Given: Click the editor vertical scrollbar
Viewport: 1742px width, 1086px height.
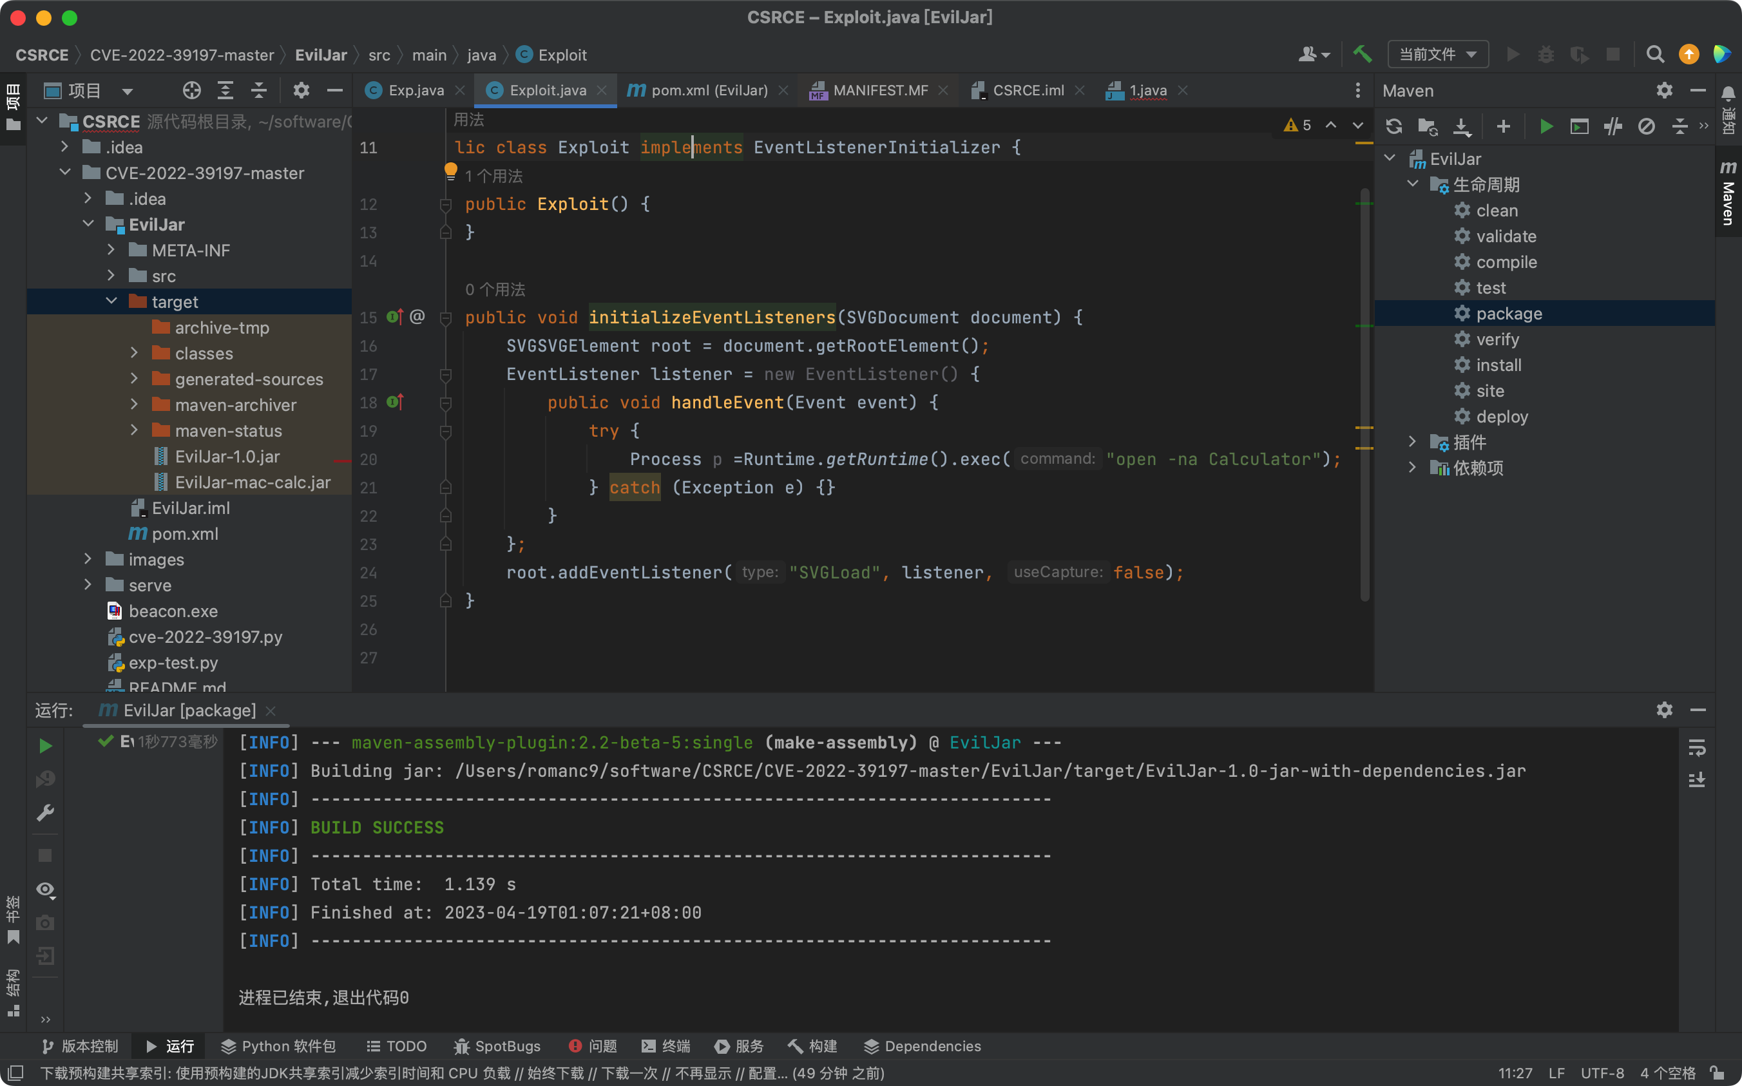Looking at the screenshot, I should (x=1364, y=394).
